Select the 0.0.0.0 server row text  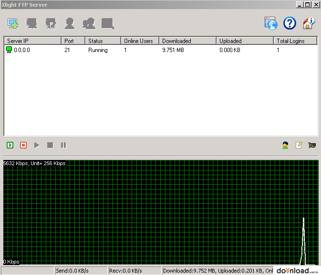click(x=22, y=50)
